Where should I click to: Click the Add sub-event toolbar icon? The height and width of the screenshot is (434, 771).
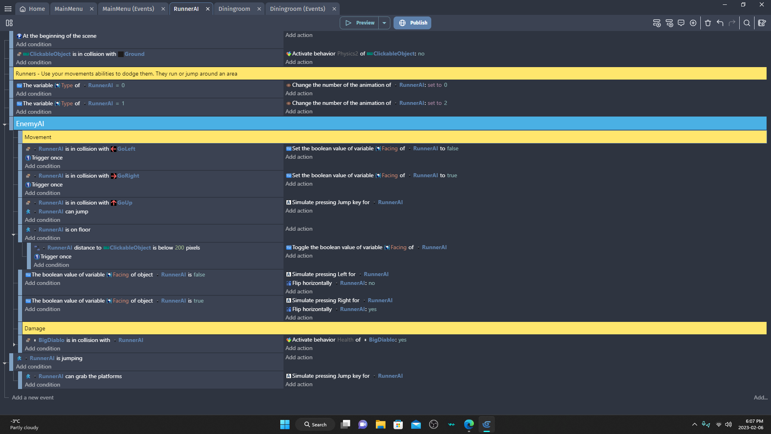669,23
